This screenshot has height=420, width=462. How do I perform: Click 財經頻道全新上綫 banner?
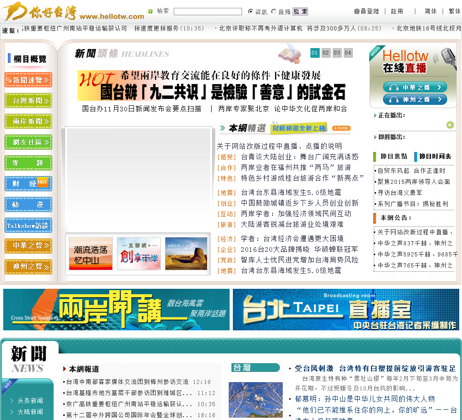299,128
